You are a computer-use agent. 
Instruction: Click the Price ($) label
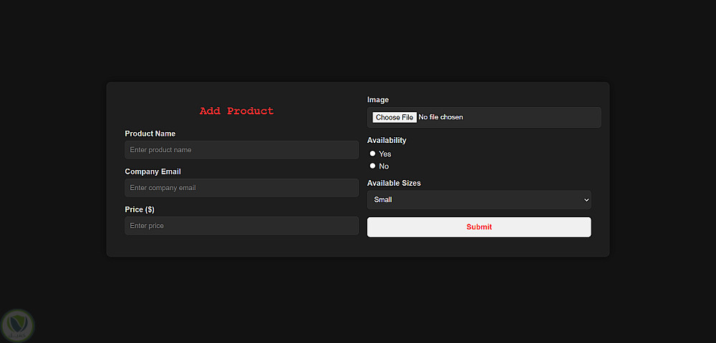pyautogui.click(x=140, y=209)
